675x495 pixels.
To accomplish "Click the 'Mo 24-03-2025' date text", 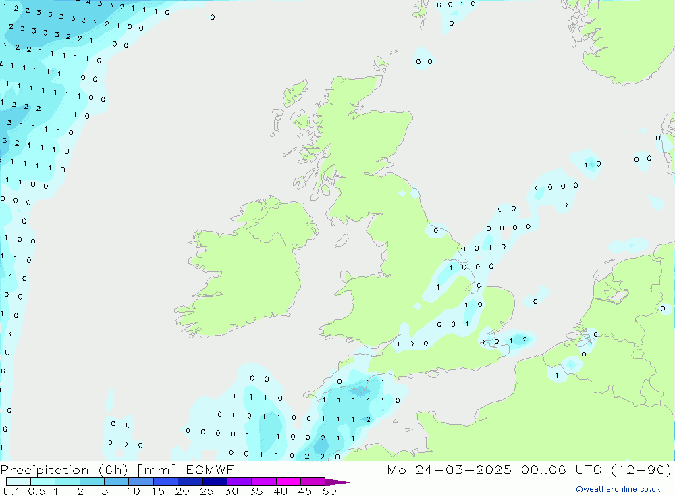I will (450, 469).
